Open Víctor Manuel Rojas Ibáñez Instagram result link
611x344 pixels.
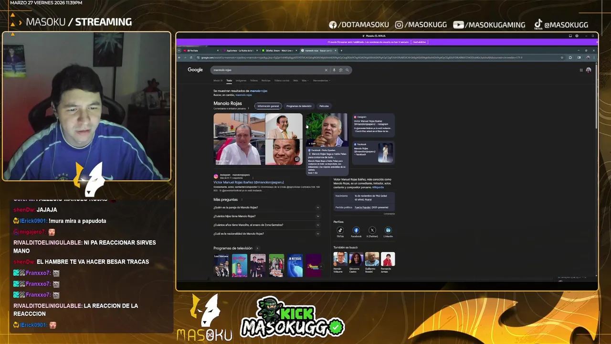point(249,183)
